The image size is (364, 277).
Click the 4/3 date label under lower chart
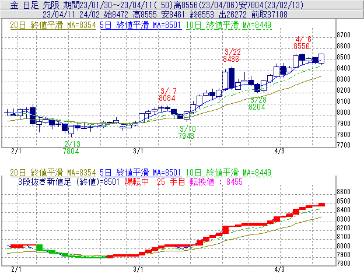(279, 269)
